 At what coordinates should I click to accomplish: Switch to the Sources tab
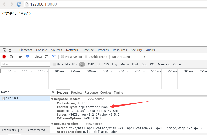57,50
